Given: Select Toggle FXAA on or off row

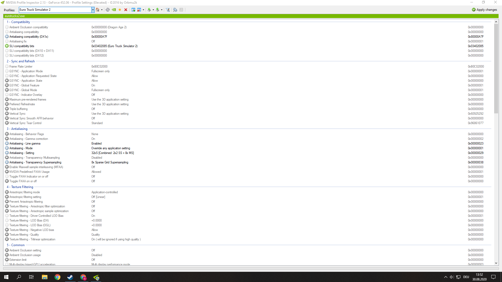Looking at the screenshot, I should pos(248,181).
